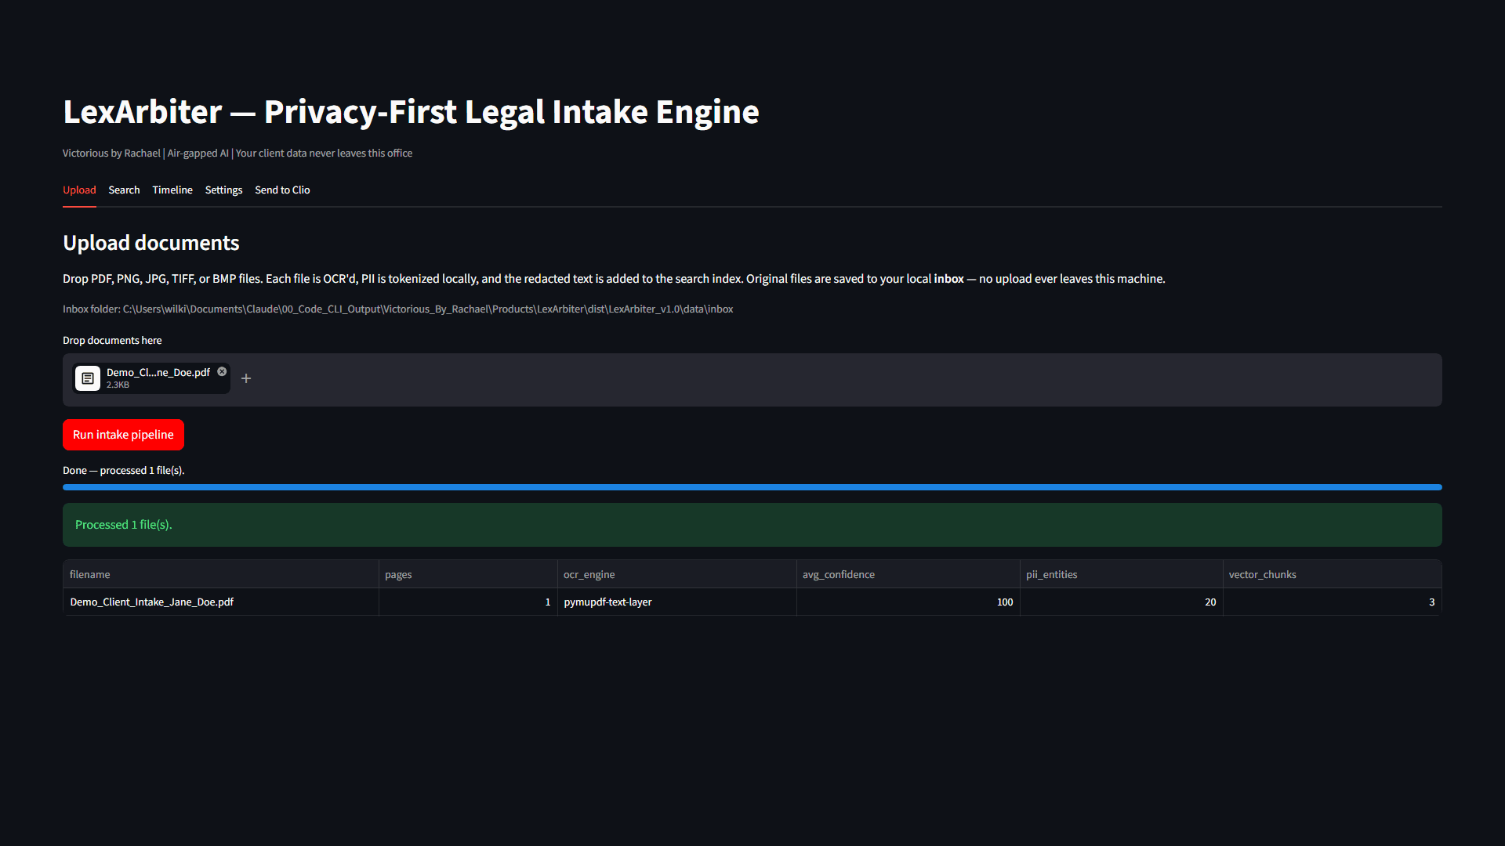Screen dimensions: 1505x846
Task: Click the LexArbiter page title
Action: [x=411, y=112]
